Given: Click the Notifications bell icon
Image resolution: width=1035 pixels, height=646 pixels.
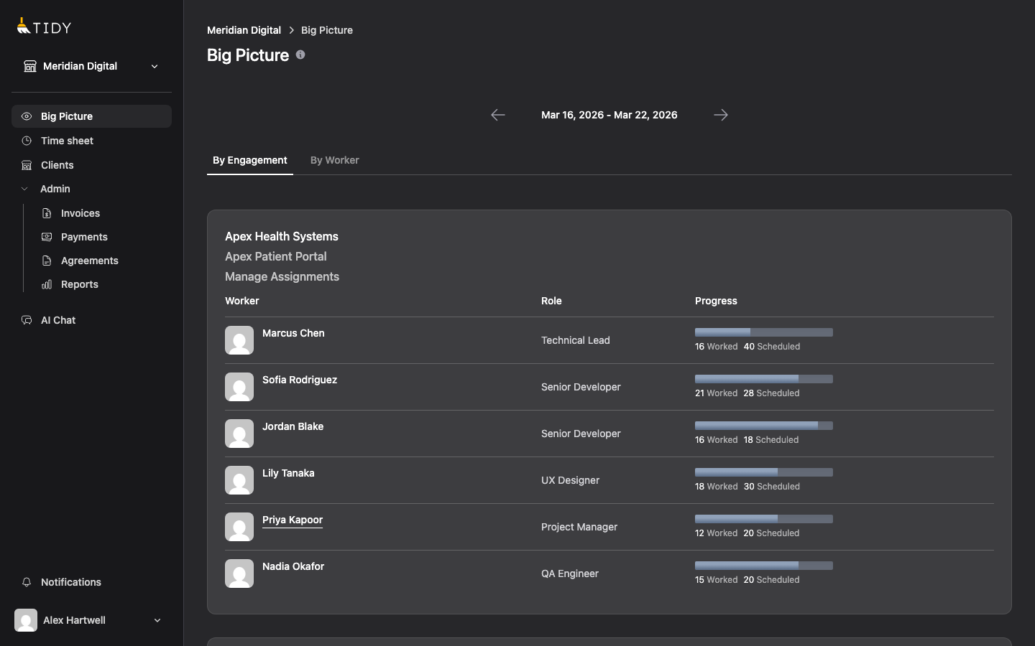Looking at the screenshot, I should pyautogui.click(x=27, y=582).
